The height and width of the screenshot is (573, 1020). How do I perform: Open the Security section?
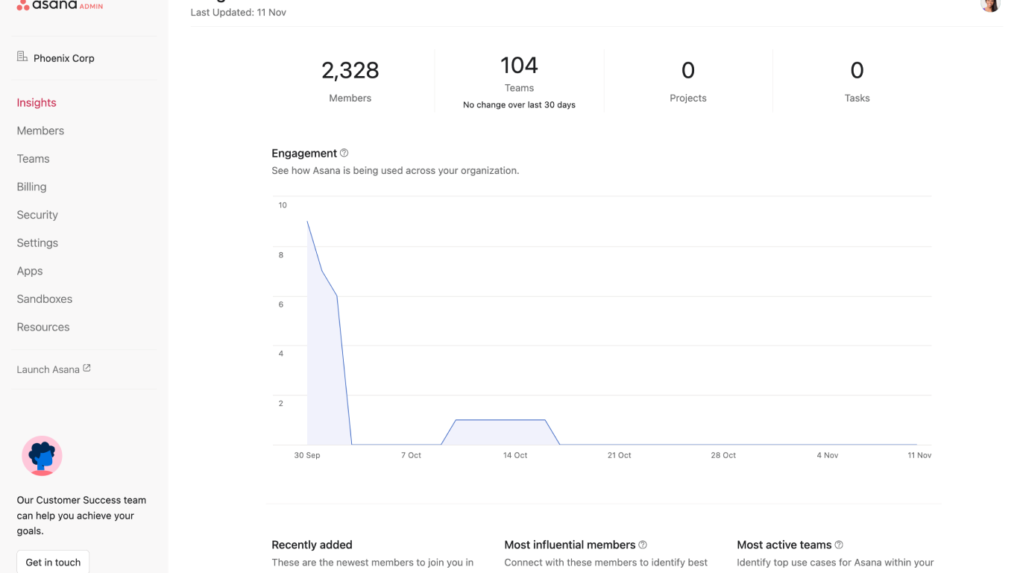37,214
